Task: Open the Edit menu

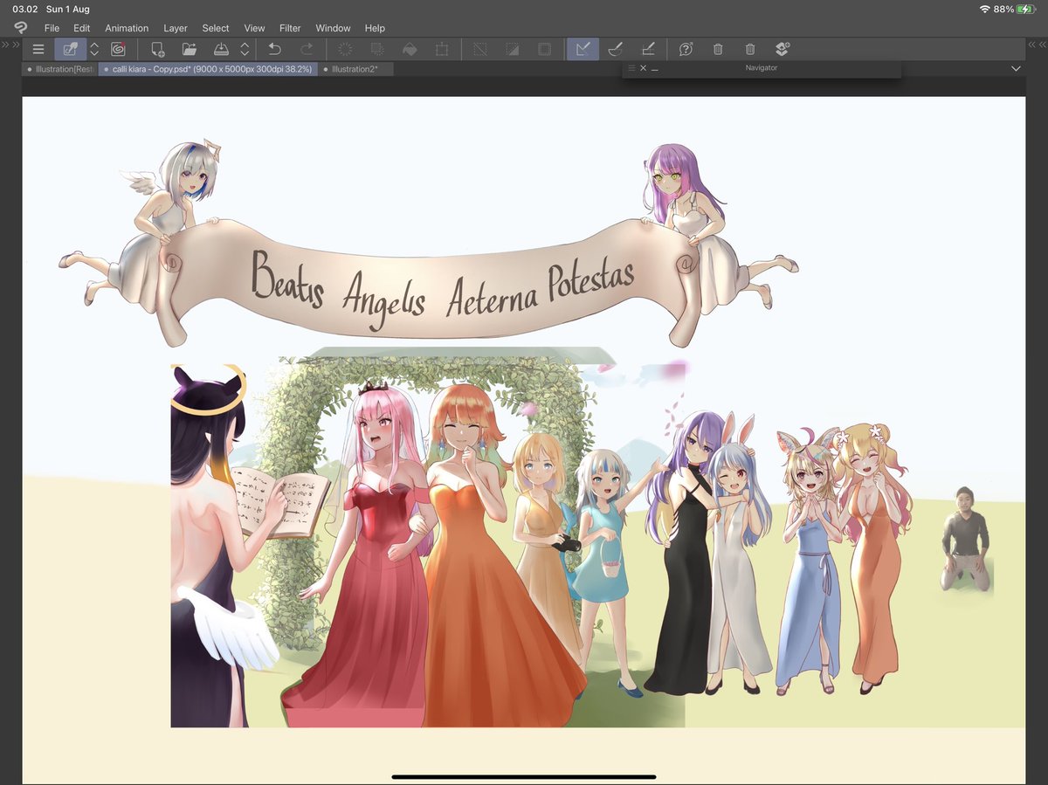Action: click(82, 28)
